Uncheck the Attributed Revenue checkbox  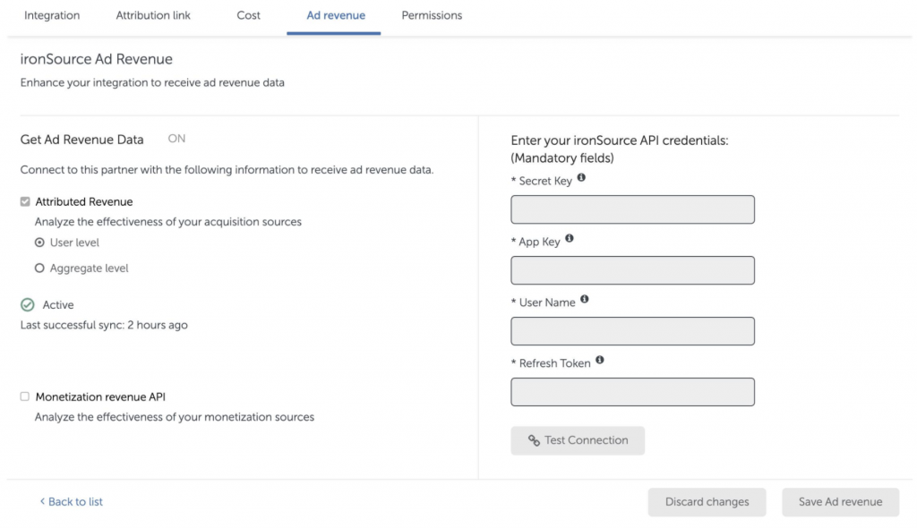[x=25, y=202]
